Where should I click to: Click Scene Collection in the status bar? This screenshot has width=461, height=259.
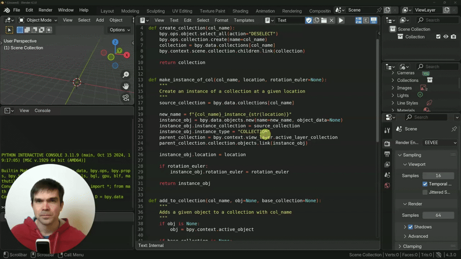coord(365,255)
